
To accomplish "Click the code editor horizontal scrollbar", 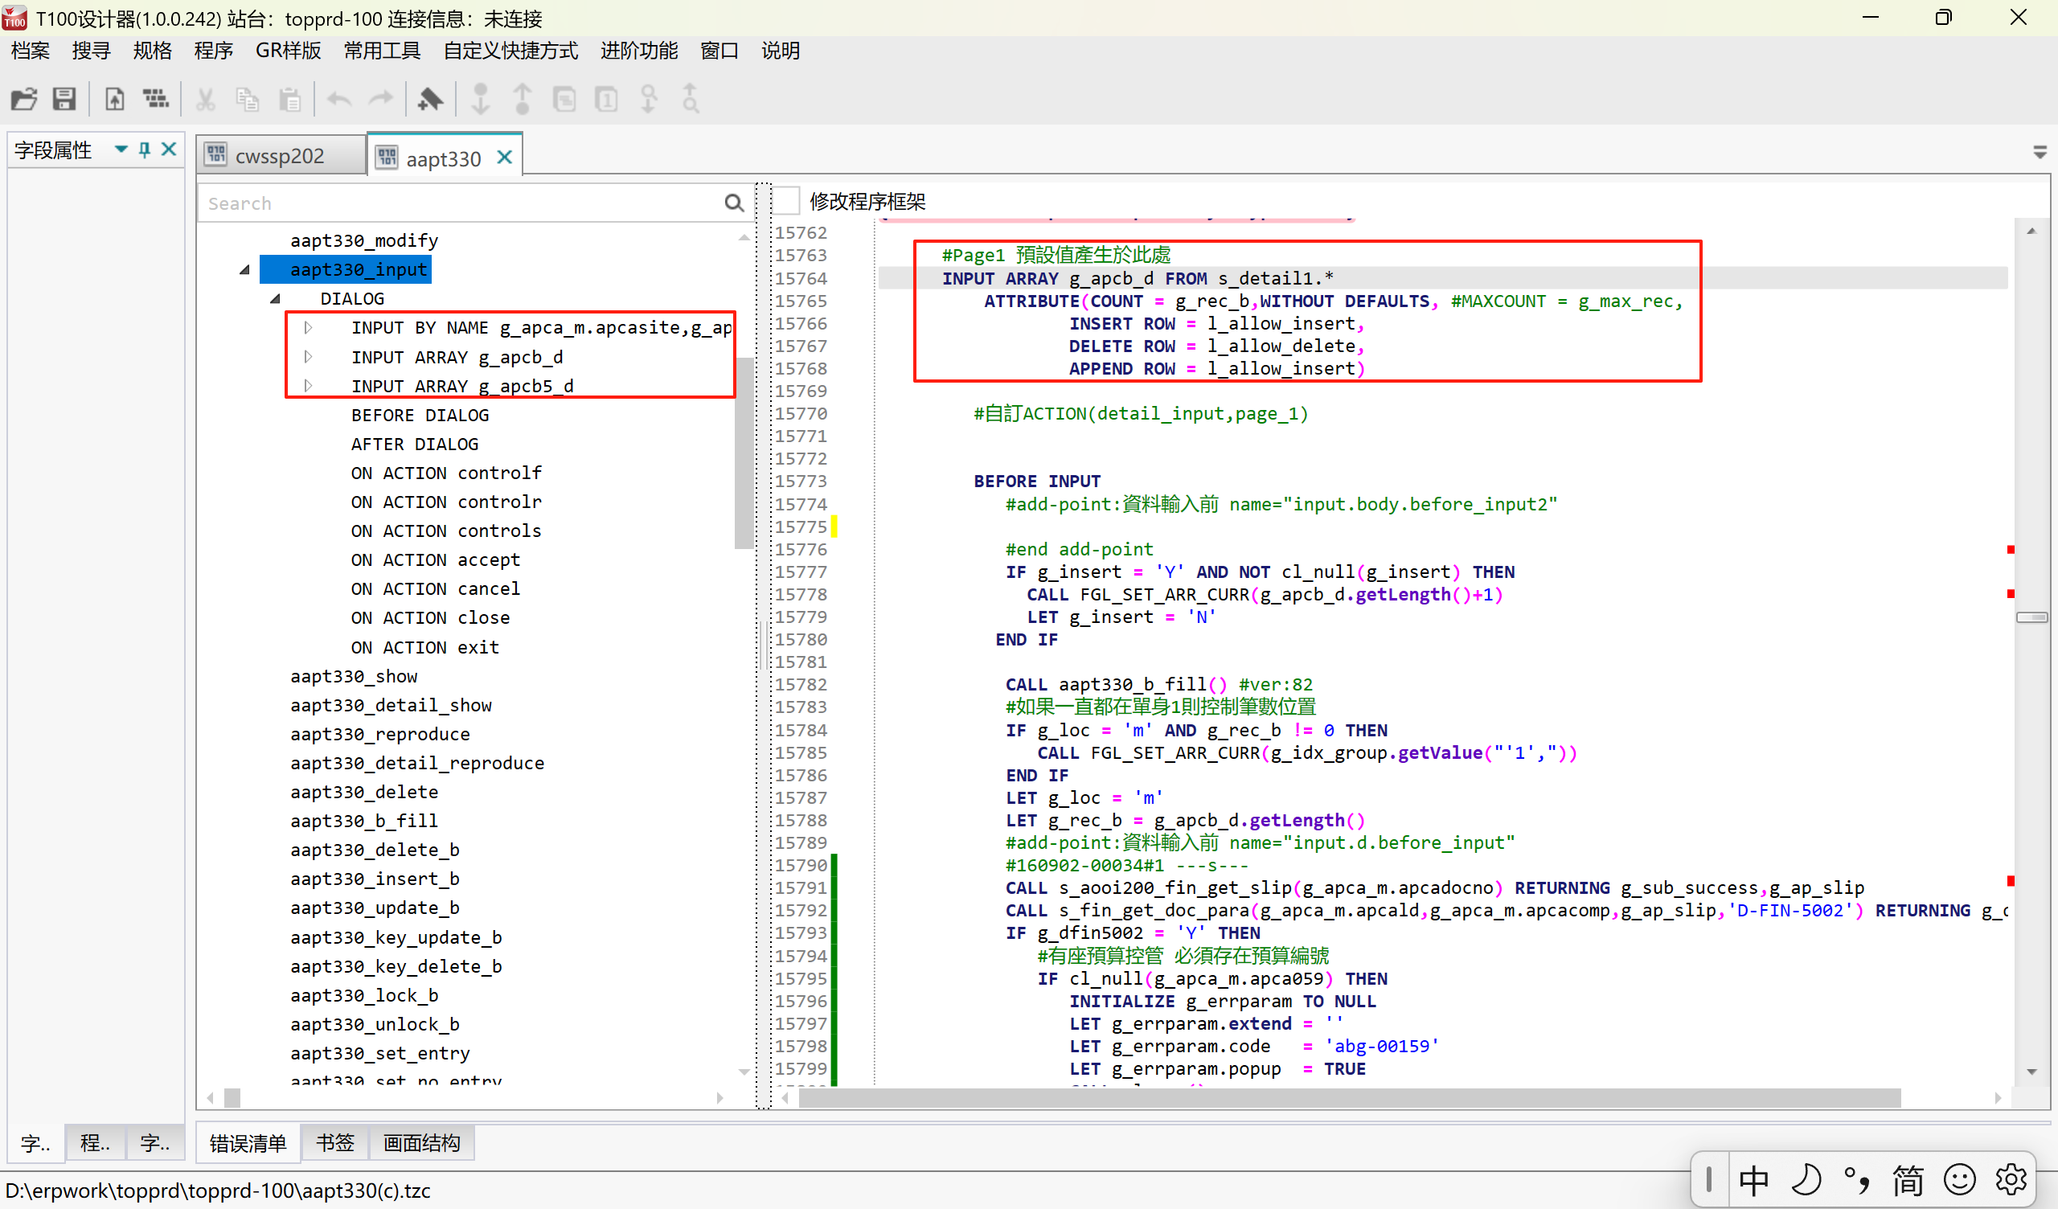I will coord(1347,1097).
